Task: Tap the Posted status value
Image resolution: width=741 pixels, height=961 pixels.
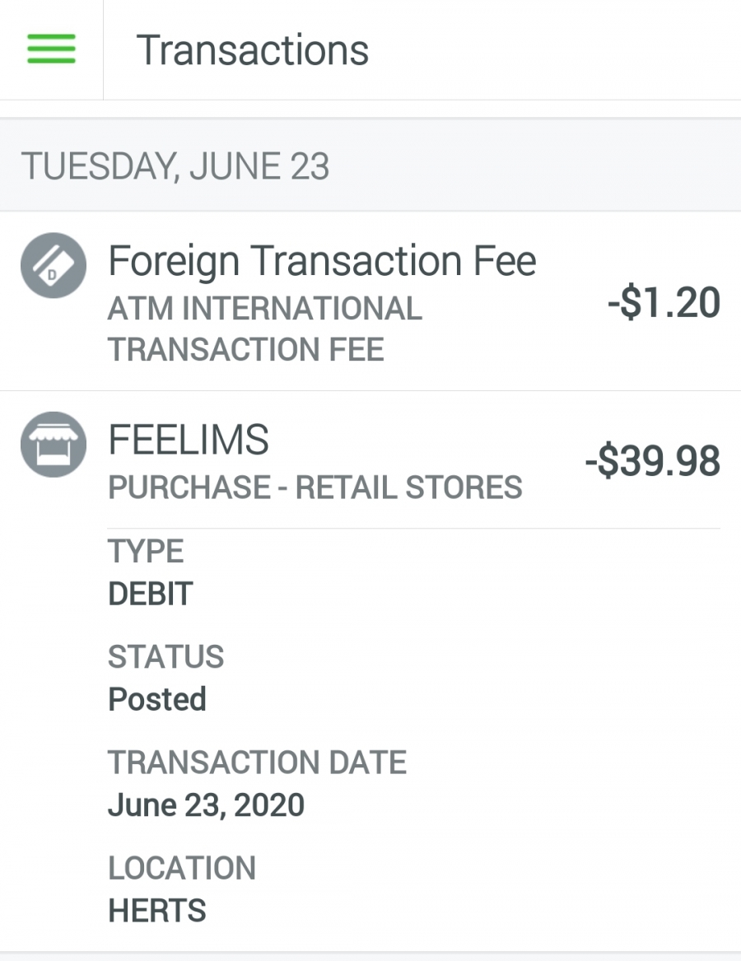Action: coord(157,699)
